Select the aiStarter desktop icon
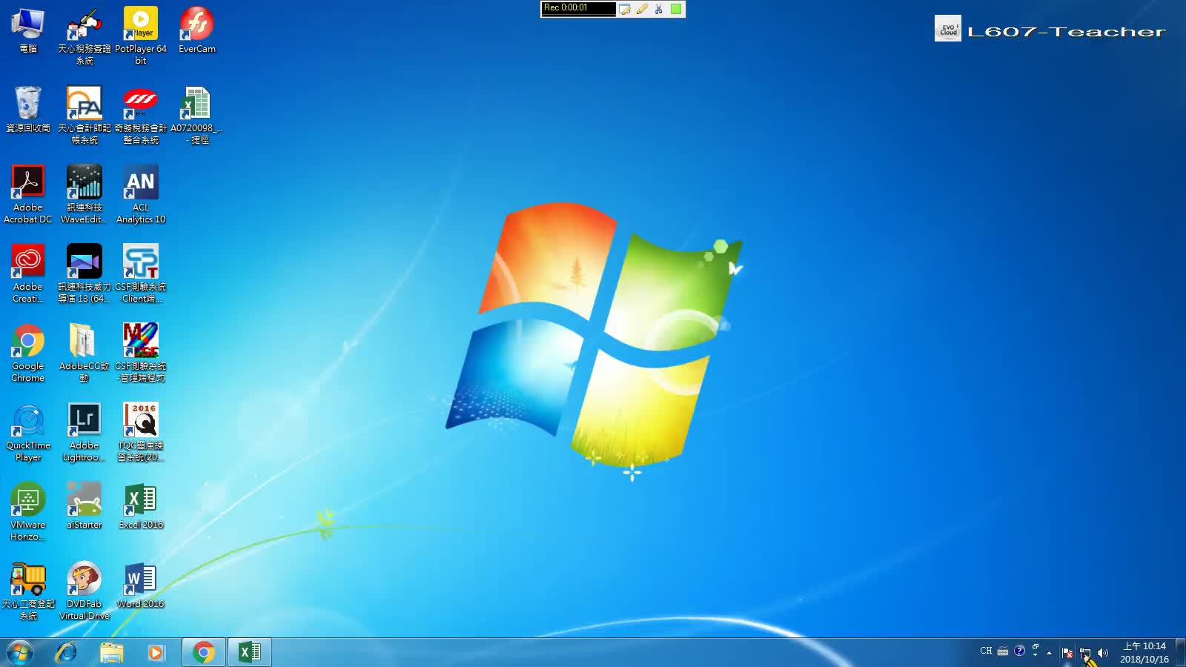 click(x=85, y=507)
